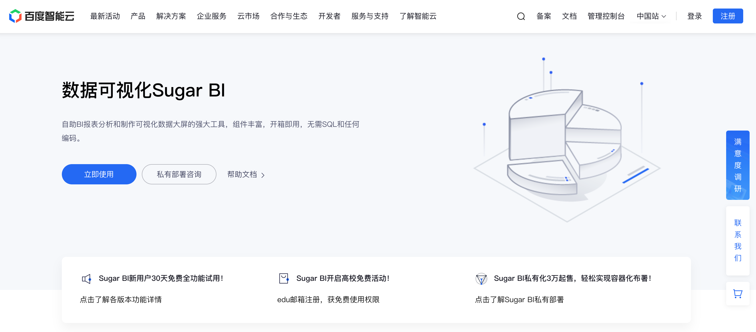Open the shopping cart icon
Screen dimensions: 756x332
(x=737, y=294)
